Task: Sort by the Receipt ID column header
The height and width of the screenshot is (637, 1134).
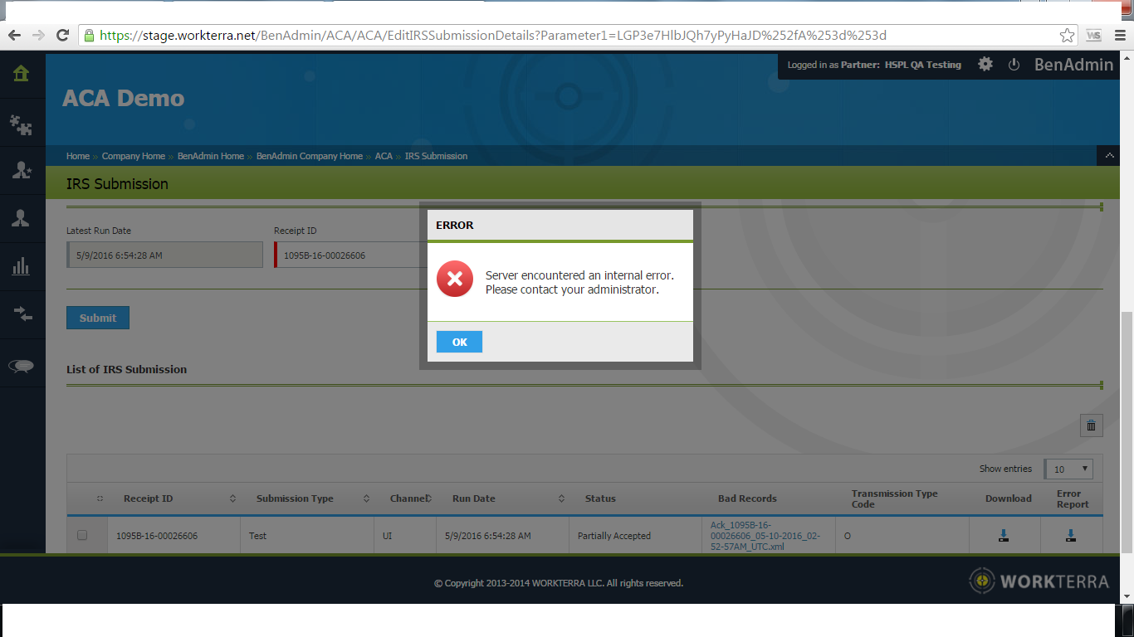Action: [x=149, y=498]
